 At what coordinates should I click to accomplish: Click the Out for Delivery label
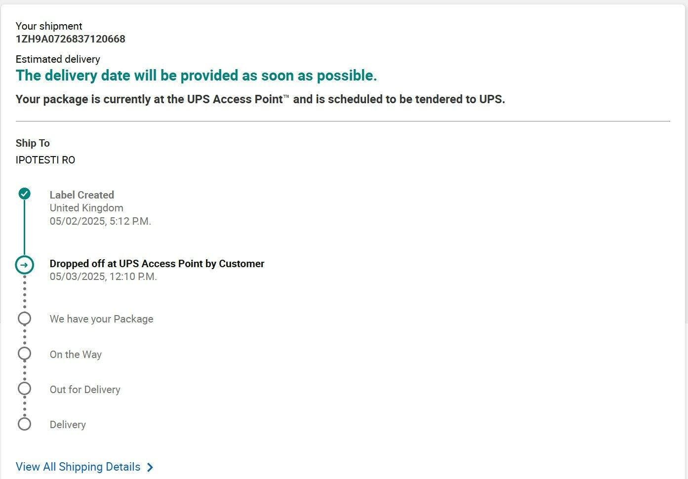(x=85, y=390)
